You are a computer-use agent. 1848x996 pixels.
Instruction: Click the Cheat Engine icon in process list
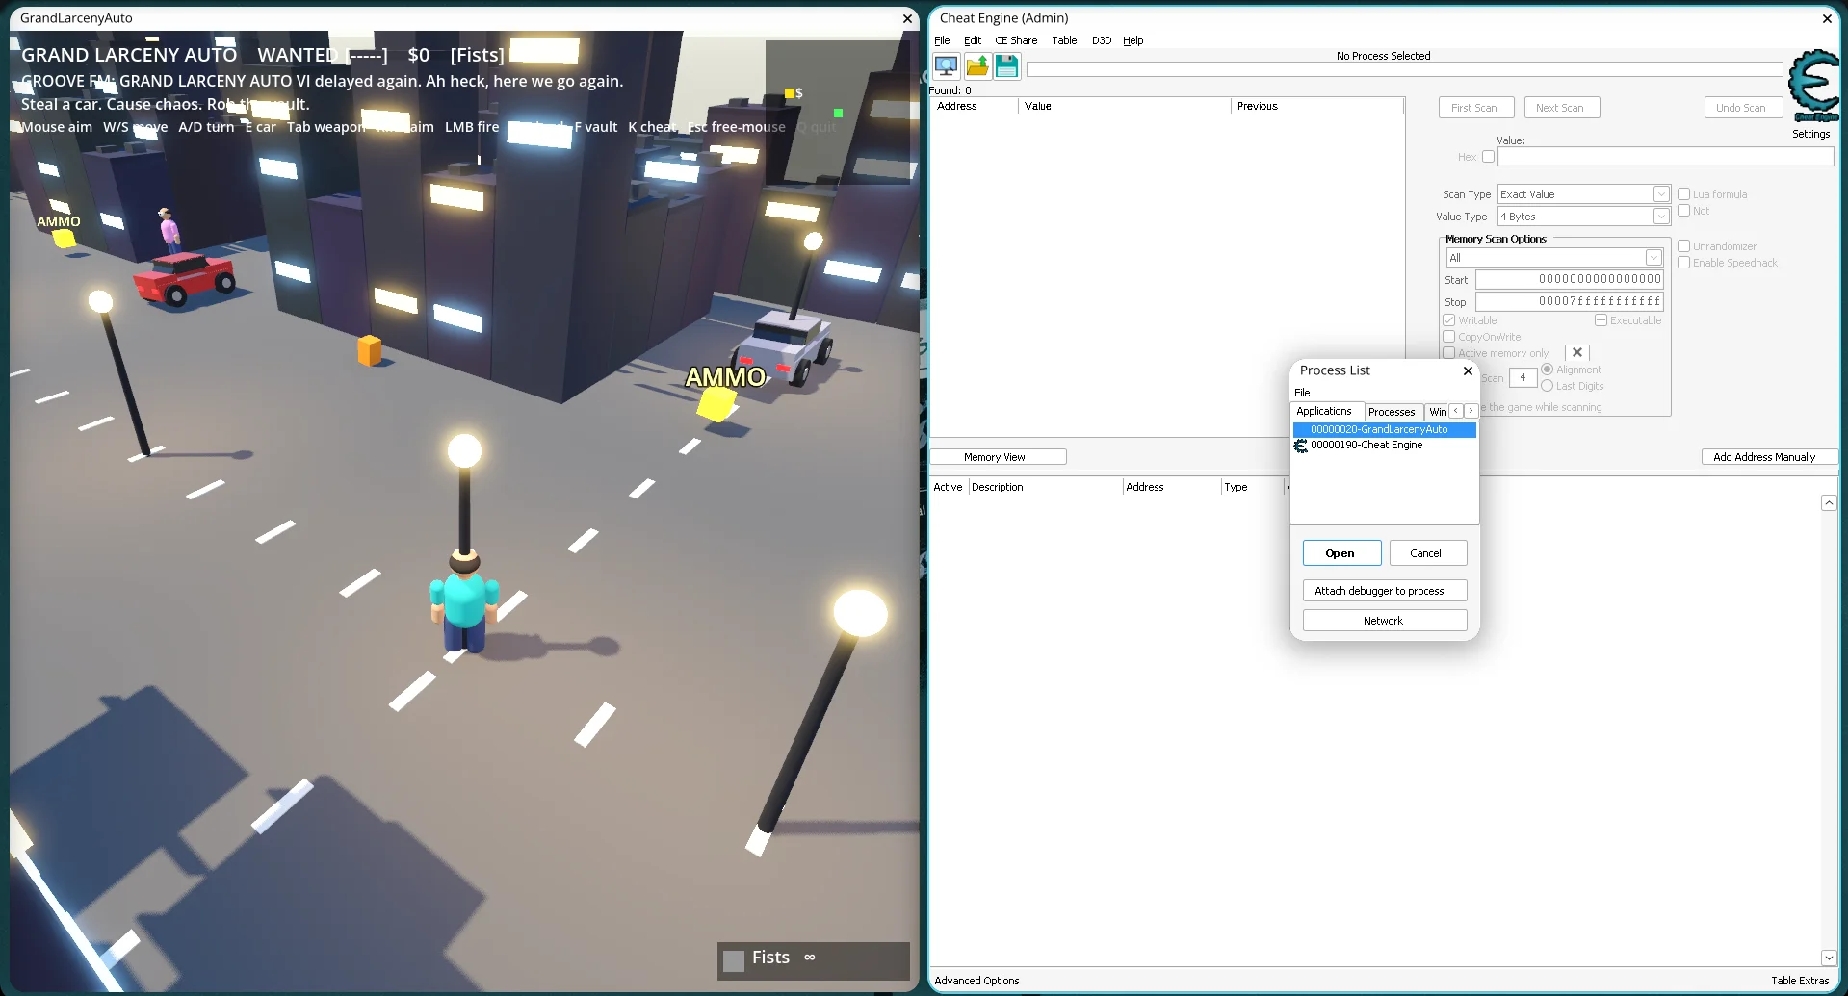[1301, 446]
